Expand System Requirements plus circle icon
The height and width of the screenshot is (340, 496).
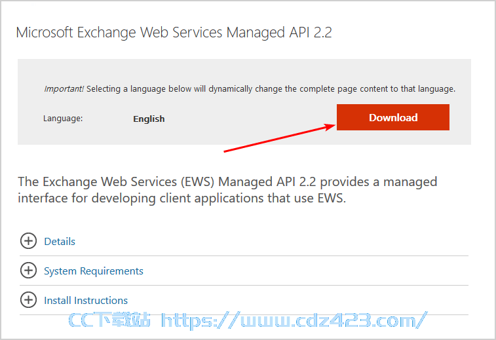pyautogui.click(x=28, y=271)
